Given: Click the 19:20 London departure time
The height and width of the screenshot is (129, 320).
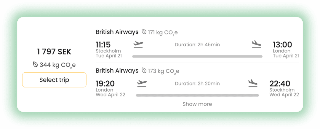Looking at the screenshot, I should click(105, 84).
